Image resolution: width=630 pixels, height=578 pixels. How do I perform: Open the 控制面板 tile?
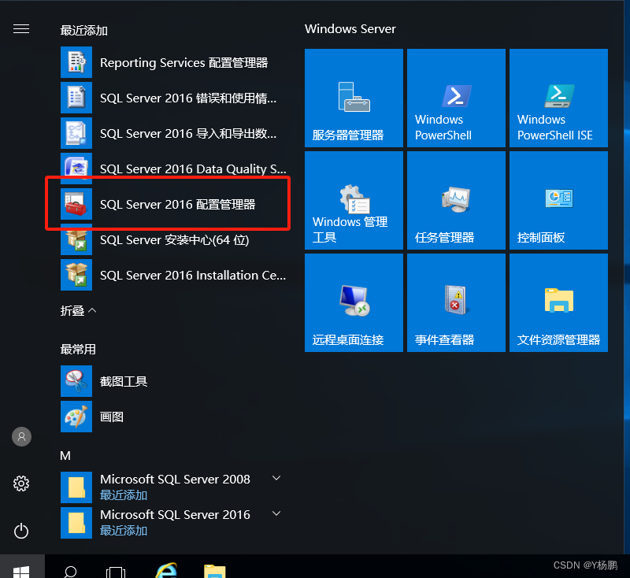pos(558,201)
